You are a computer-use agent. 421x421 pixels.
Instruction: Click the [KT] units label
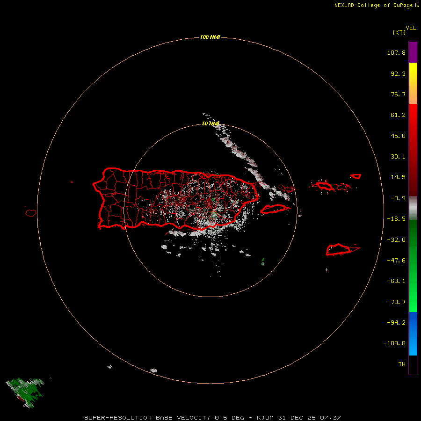[399, 32]
